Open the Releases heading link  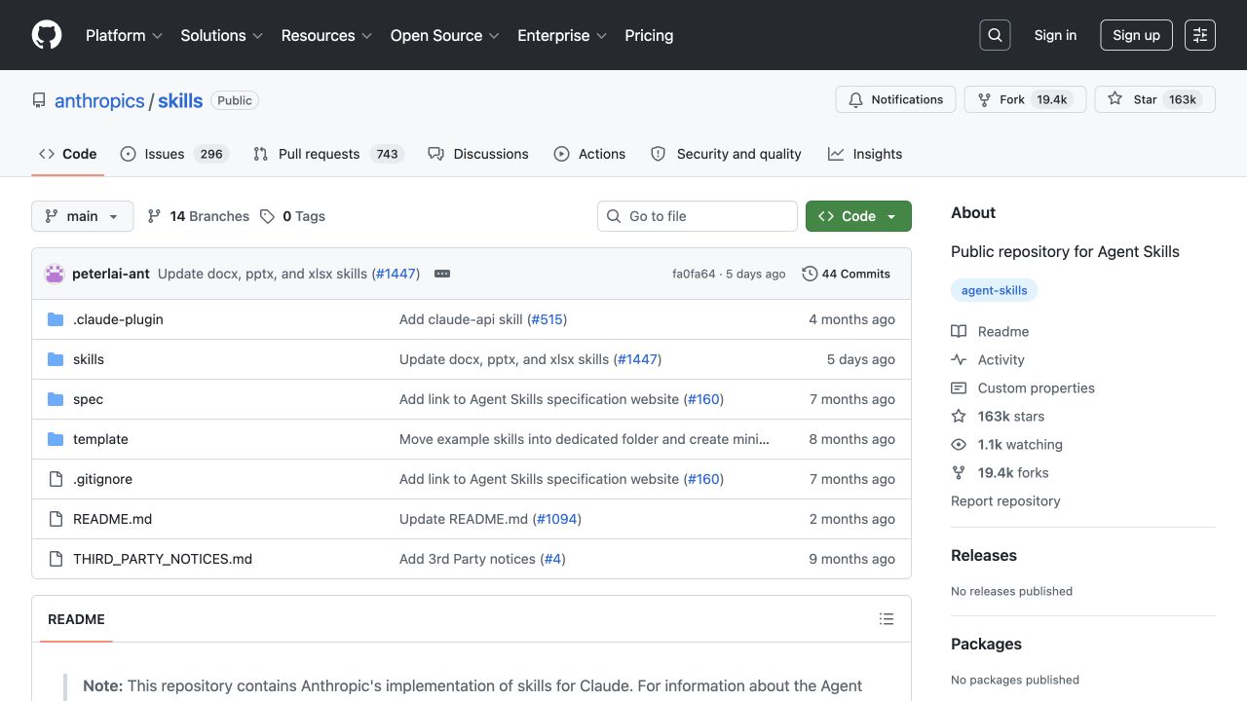[984, 555]
